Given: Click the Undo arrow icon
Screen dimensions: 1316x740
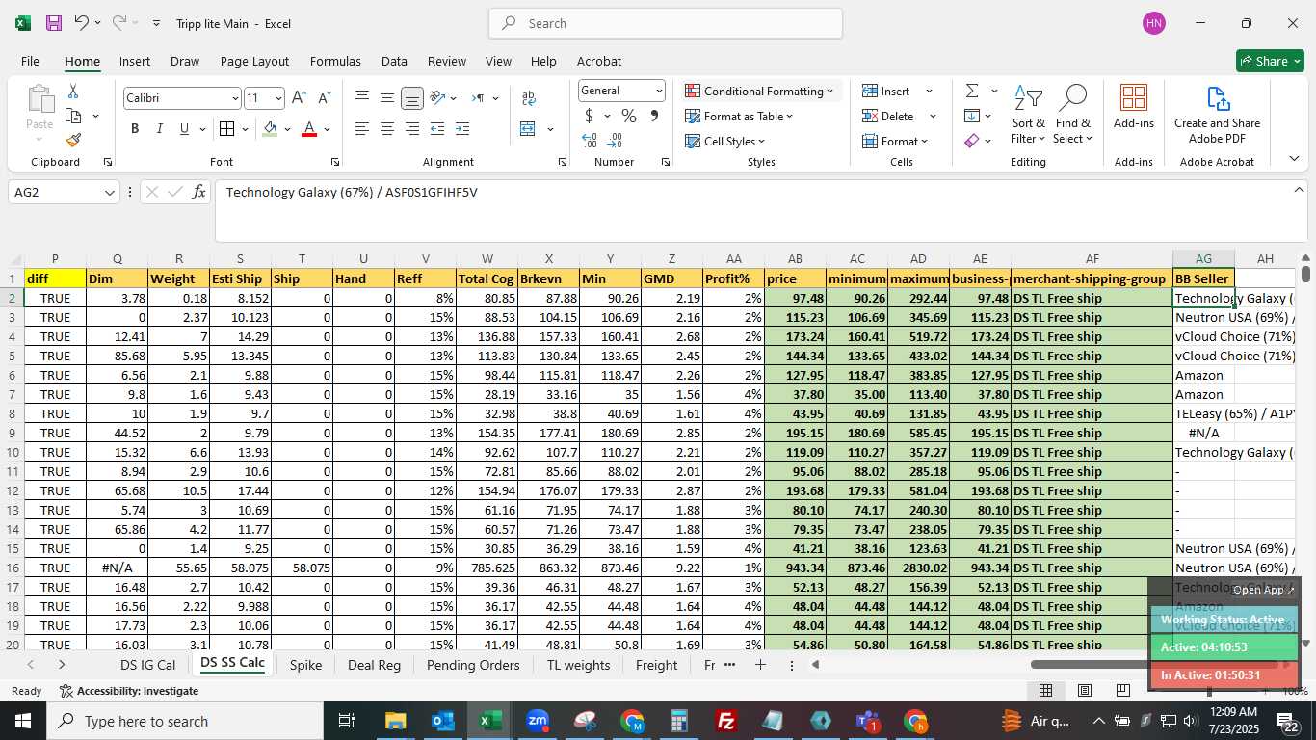Looking at the screenshot, I should tap(82, 23).
